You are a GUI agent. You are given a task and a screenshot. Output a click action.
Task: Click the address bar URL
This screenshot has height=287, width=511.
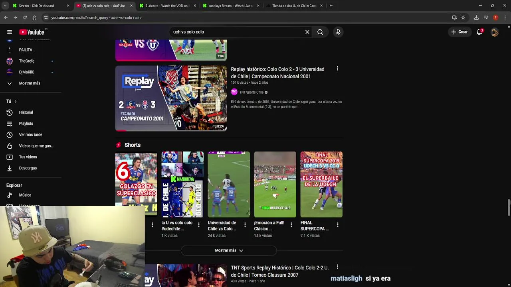(96, 18)
